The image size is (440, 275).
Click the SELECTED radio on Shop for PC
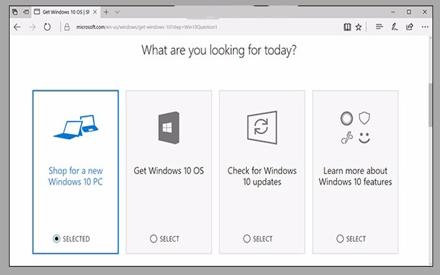click(x=56, y=239)
